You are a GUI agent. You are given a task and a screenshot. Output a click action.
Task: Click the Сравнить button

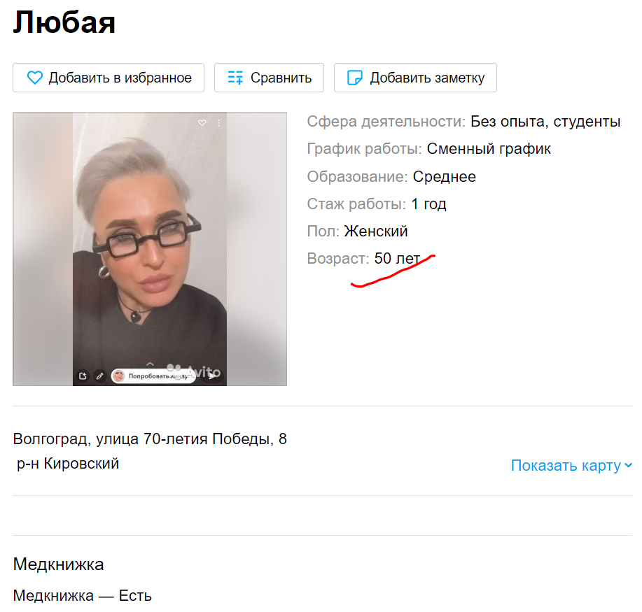pyautogui.click(x=269, y=78)
